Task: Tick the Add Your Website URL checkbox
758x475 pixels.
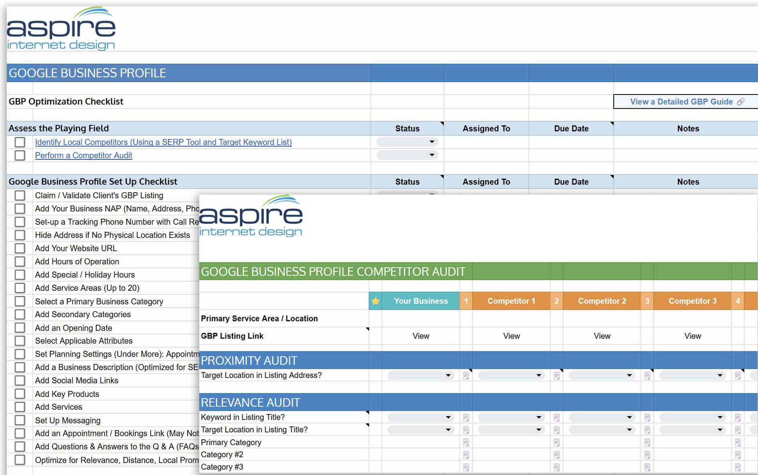Action: (x=20, y=248)
